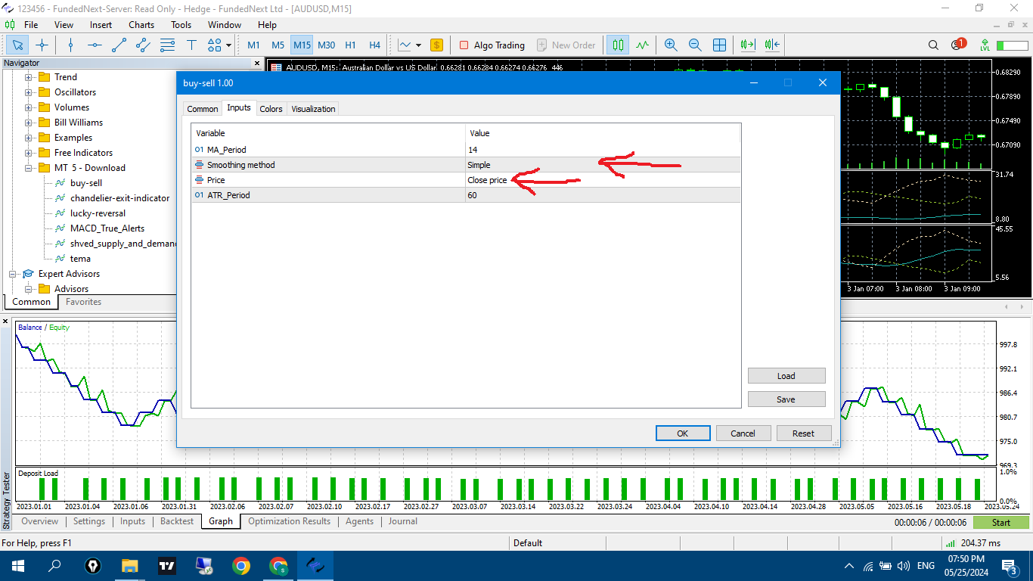
Task: Open Smoothing method Simple value dropdown
Action: pos(603,165)
